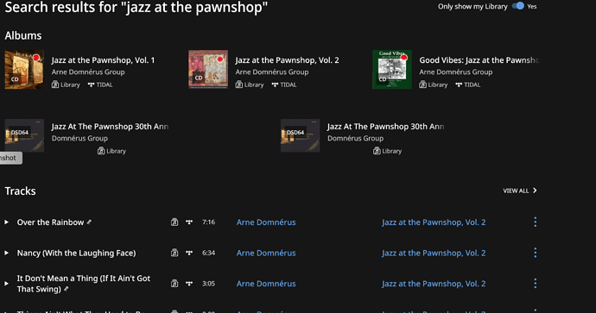Open Jazz at the Pawnshop, Vol. 1 cover
This screenshot has width=596, height=313.
coord(24,70)
